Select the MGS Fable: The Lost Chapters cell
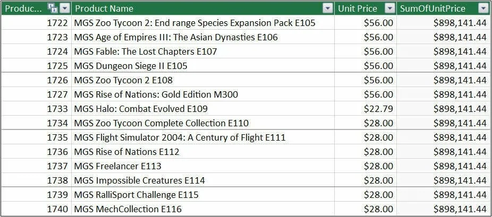The width and height of the screenshot is (492, 217). tap(145, 51)
